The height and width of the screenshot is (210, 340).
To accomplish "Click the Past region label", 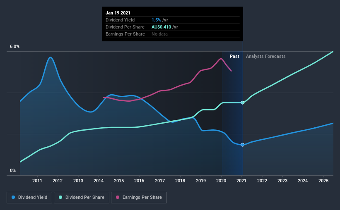I will point(234,56).
